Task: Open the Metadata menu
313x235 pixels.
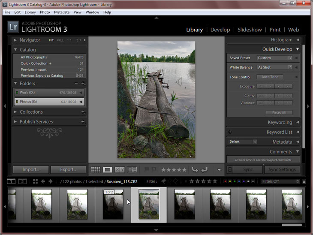Action: pyautogui.click(x=62, y=12)
